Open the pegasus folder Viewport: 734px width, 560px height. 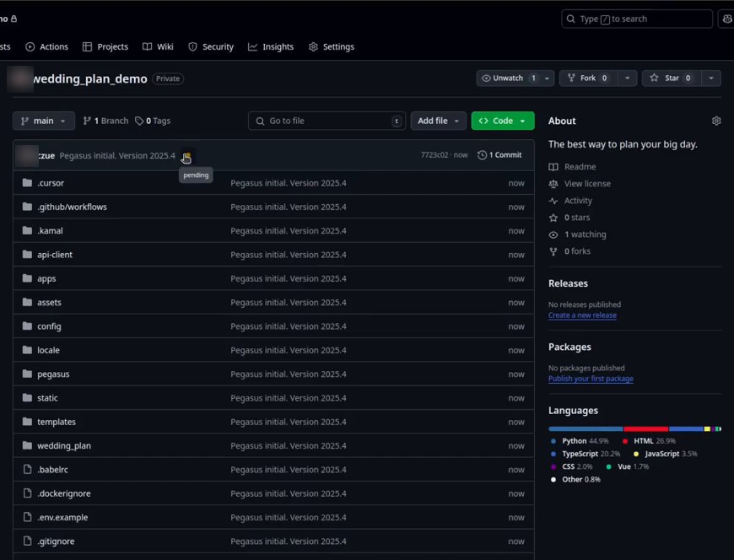coord(53,374)
